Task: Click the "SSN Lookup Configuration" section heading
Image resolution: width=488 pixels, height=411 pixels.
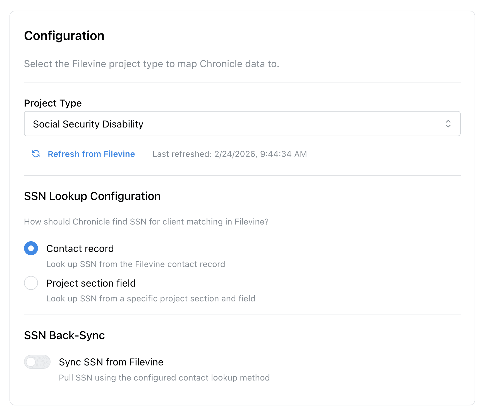Action: tap(92, 196)
